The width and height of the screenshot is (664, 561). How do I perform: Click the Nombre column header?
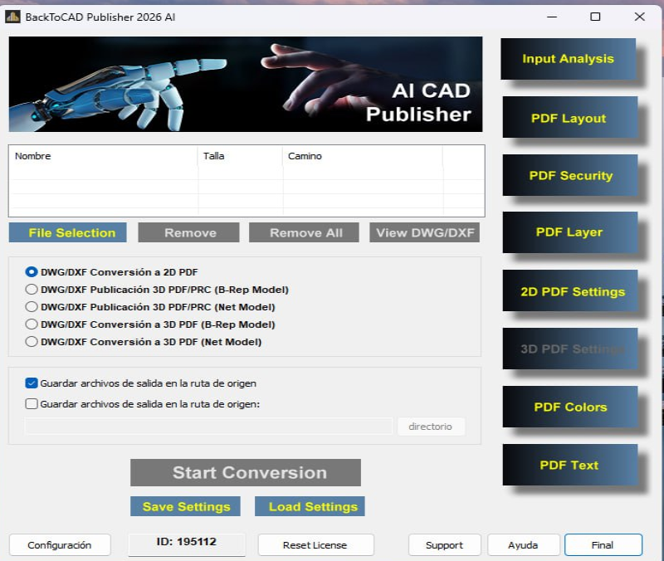click(x=103, y=156)
